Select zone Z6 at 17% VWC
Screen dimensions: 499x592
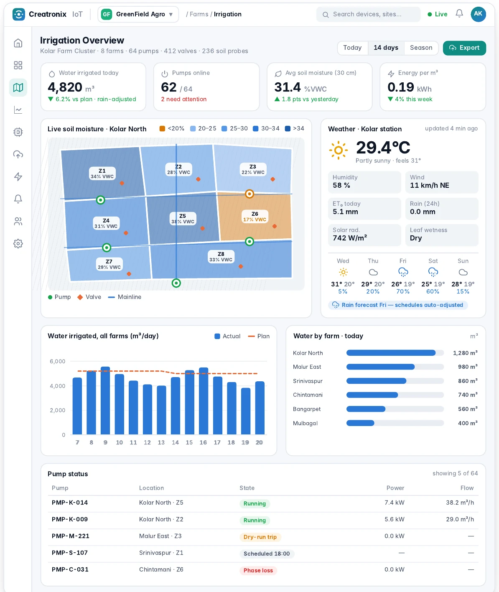255,217
